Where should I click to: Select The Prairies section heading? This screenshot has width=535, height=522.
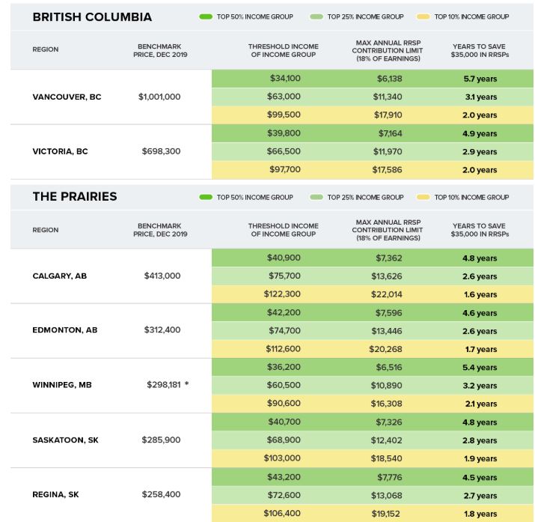pos(75,196)
